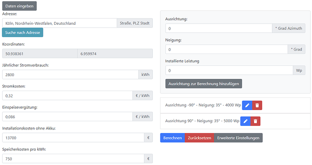This screenshot has height=165, width=312.
Task: Focus Speicherkosten pro kWh field
Action: pyautogui.click(x=73, y=159)
